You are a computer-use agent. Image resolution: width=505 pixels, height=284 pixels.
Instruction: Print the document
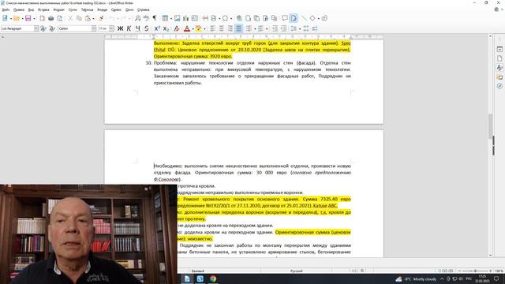tap(50, 18)
